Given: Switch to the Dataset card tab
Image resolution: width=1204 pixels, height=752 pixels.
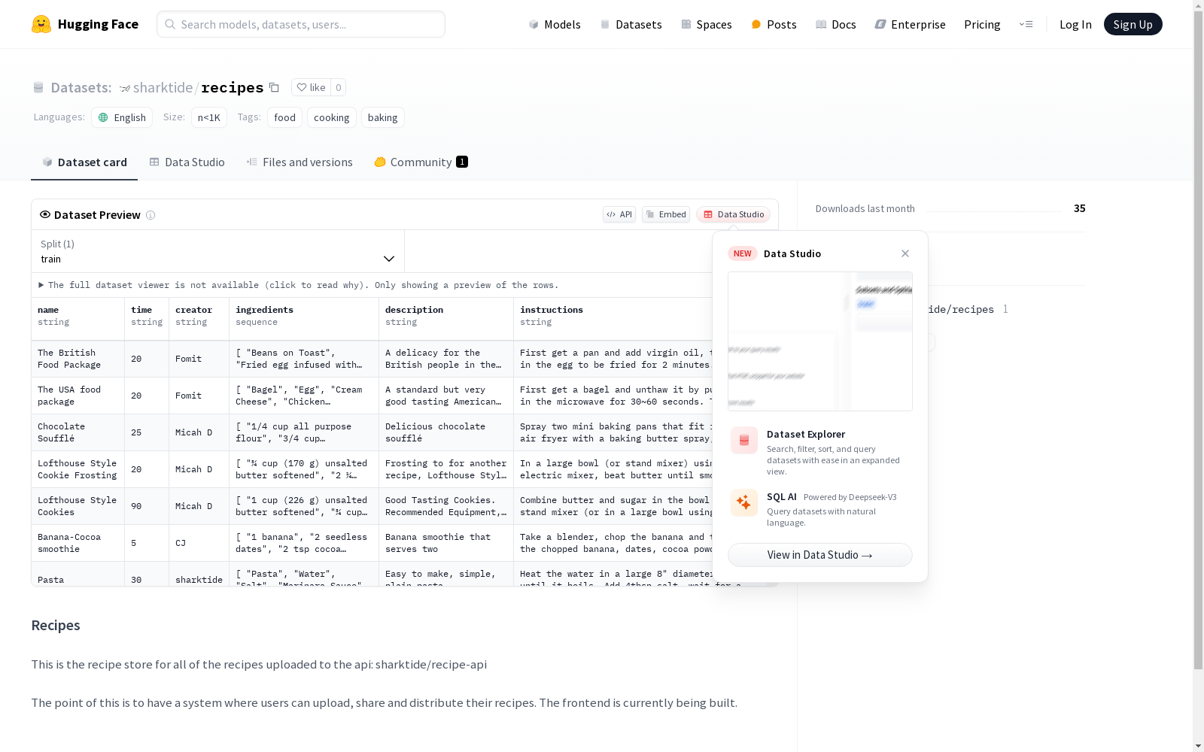Looking at the screenshot, I should (84, 162).
